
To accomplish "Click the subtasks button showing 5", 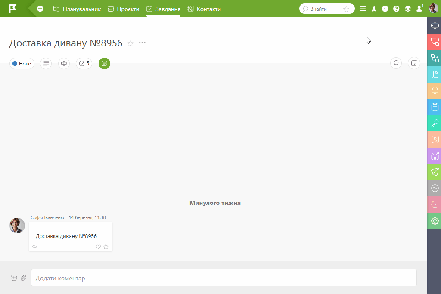I will coord(84,64).
